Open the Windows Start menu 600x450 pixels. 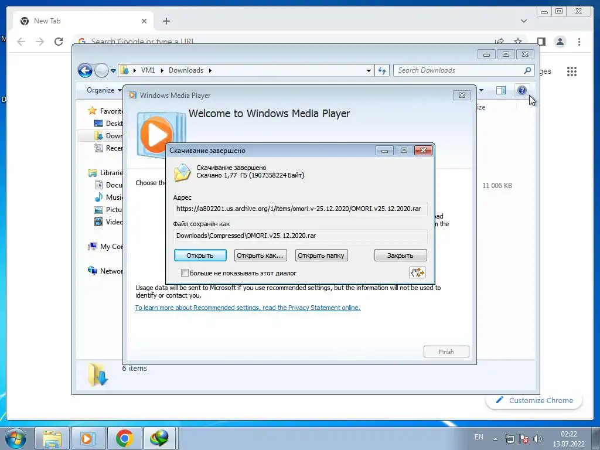tap(16, 438)
